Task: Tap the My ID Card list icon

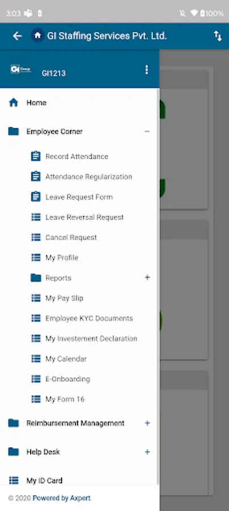Action: tap(14, 480)
